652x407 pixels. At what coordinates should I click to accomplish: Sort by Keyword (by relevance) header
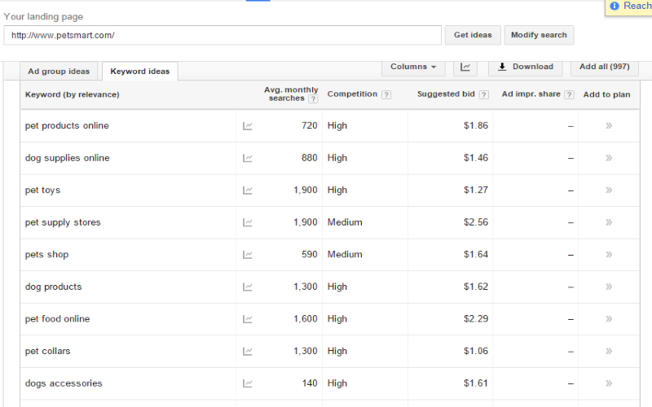73,94
